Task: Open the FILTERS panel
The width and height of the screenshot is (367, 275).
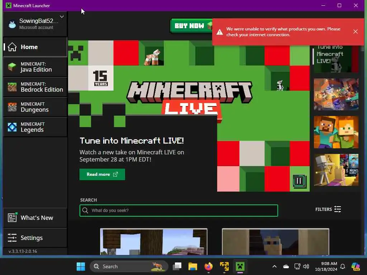Action: [328, 209]
